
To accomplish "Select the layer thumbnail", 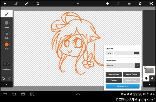I will [149, 70].
